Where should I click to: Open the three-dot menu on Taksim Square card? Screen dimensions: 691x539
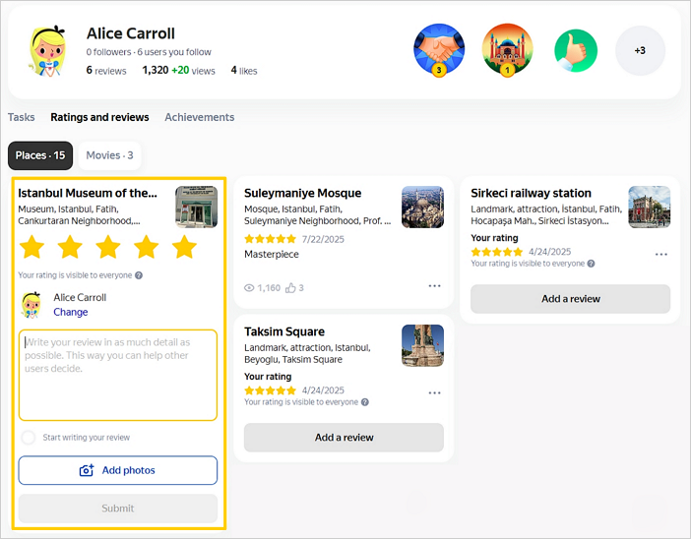point(434,392)
